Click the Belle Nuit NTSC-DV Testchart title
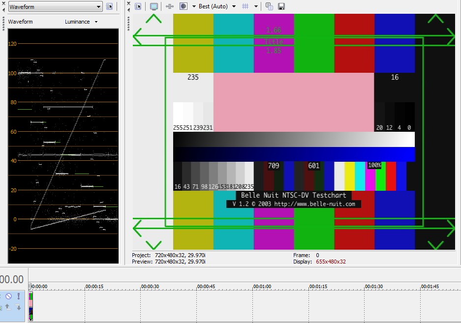 (294, 195)
